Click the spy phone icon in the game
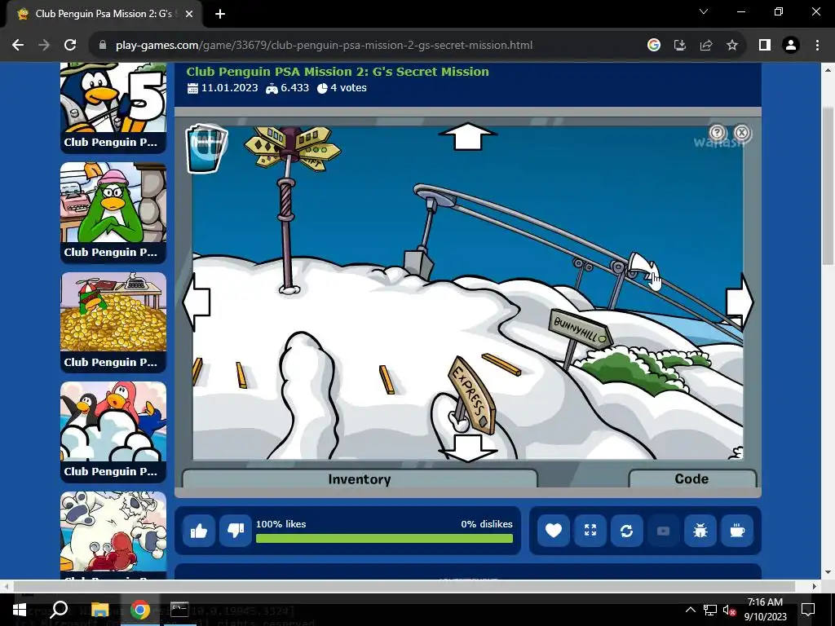 pyautogui.click(x=206, y=148)
